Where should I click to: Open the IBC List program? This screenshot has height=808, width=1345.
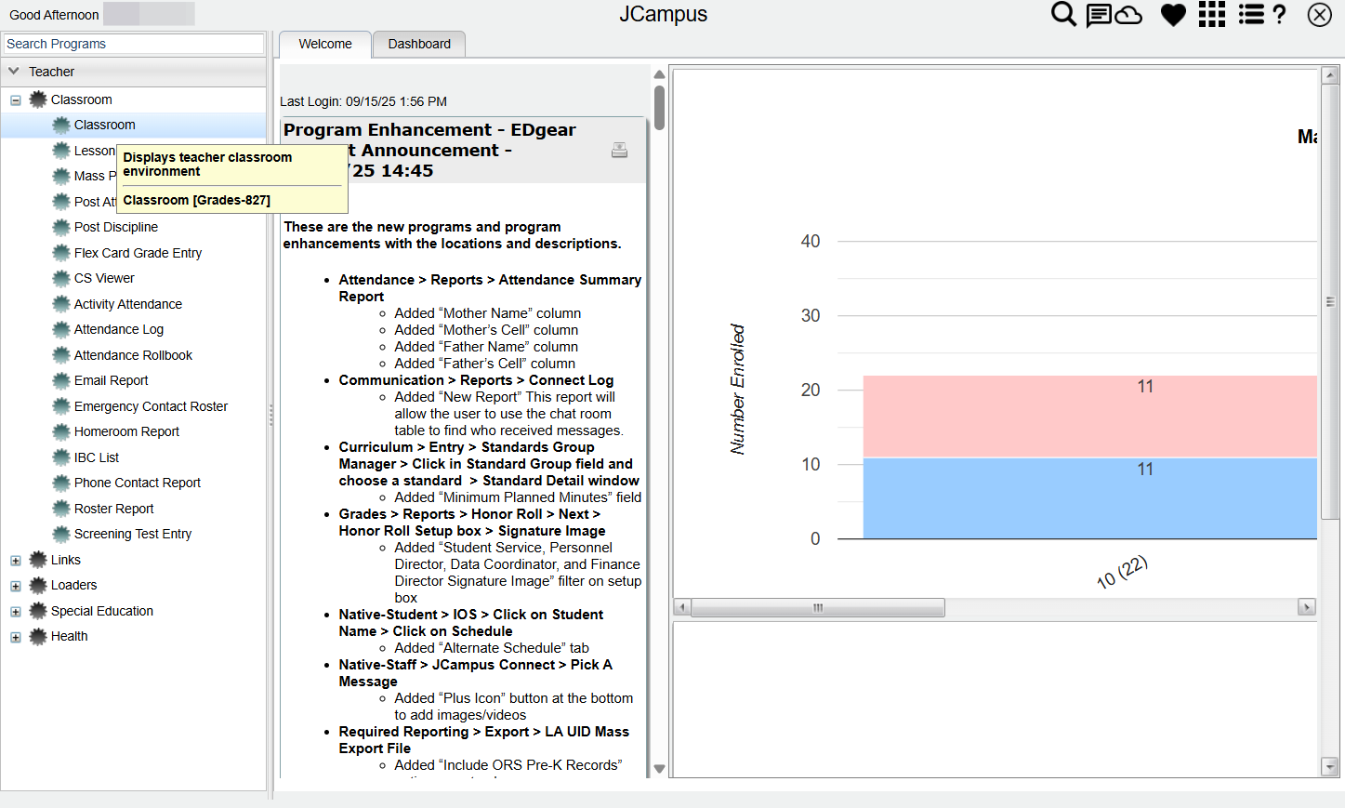pyautogui.click(x=97, y=457)
